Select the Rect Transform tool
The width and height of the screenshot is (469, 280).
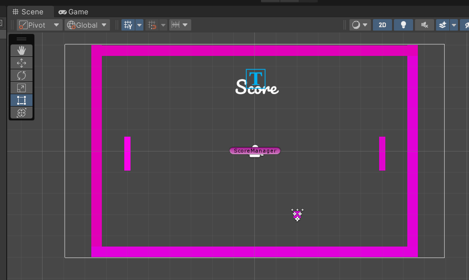pyautogui.click(x=21, y=100)
